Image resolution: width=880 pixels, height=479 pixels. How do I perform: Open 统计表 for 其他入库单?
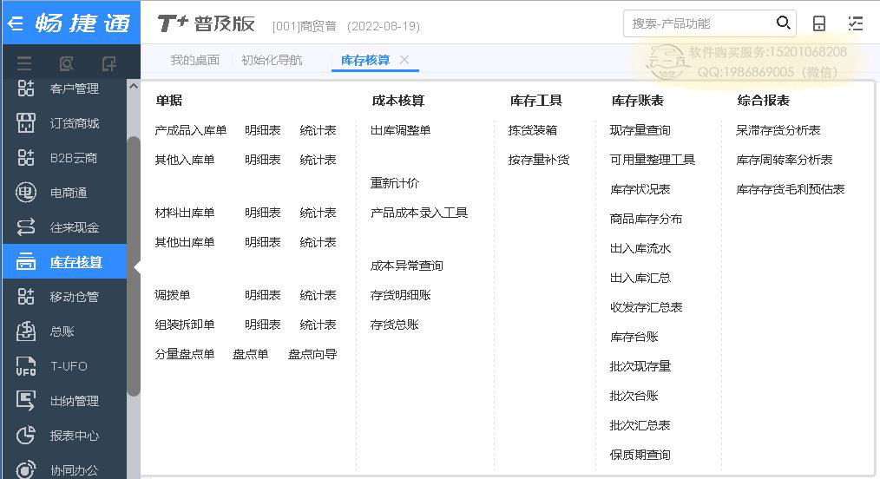tap(319, 160)
